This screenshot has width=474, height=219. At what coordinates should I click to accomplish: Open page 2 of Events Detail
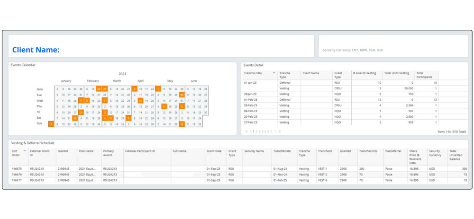tap(257, 131)
